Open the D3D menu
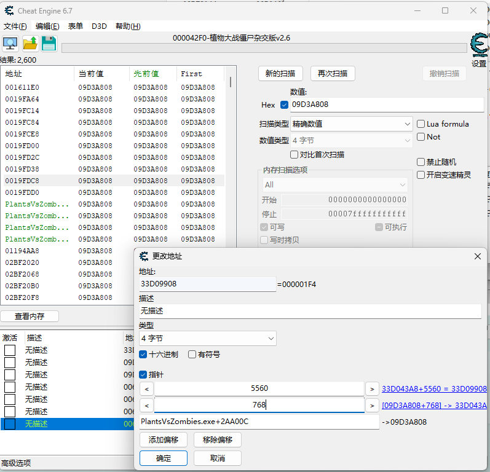Viewport: 490px width, 472px height. [x=99, y=26]
